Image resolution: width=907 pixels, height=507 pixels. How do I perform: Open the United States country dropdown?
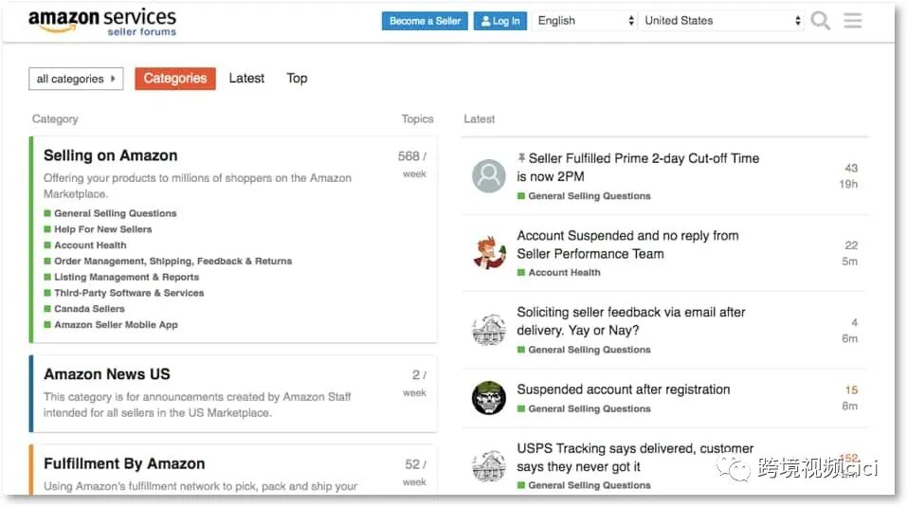pyautogui.click(x=722, y=21)
